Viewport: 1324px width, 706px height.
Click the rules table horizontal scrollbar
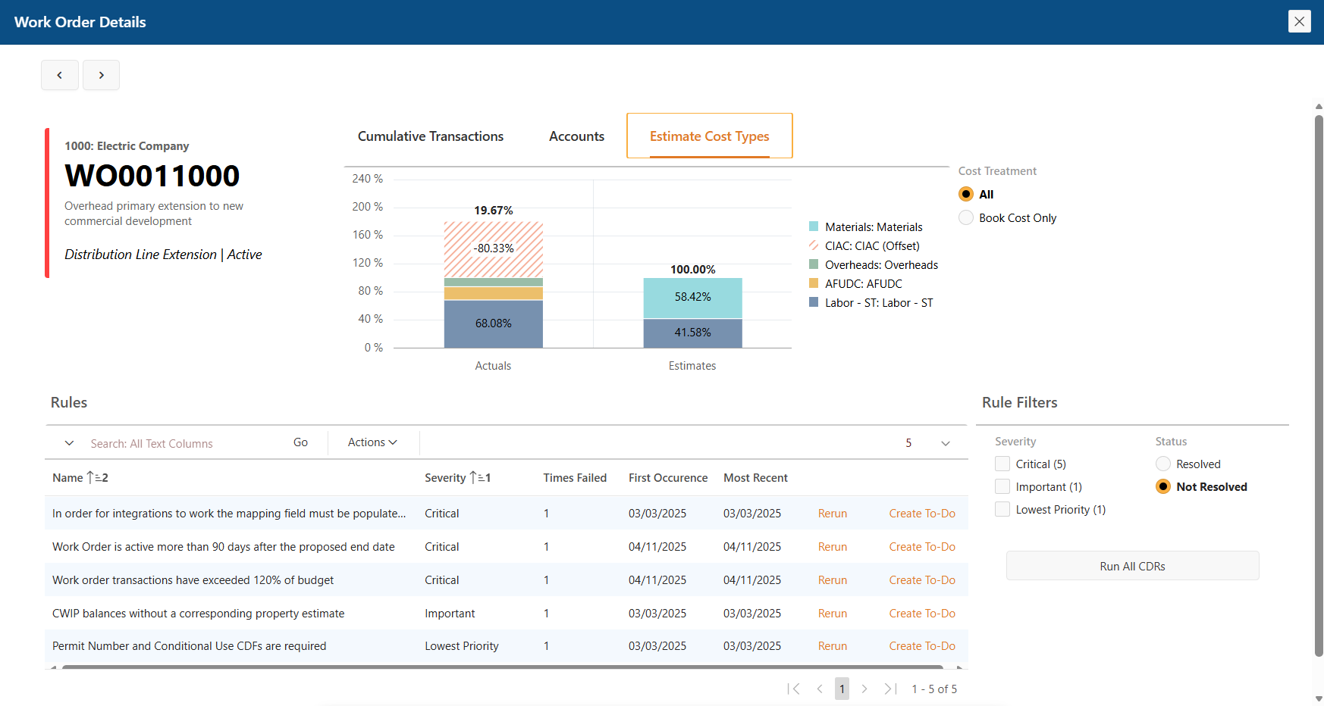click(502, 667)
